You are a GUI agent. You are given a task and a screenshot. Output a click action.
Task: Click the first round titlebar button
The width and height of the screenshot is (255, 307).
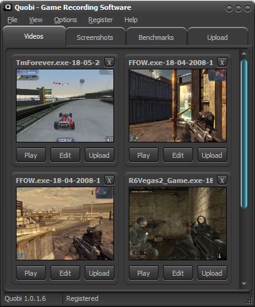[229, 9]
